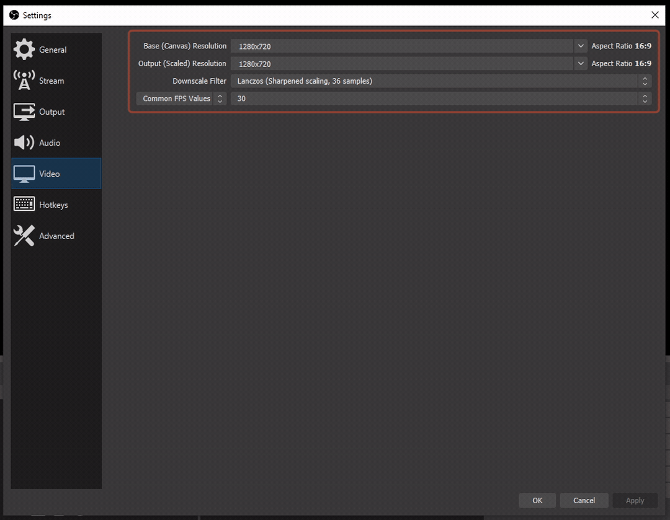Click the Base Resolution 1280x720 text field

click(x=402, y=46)
